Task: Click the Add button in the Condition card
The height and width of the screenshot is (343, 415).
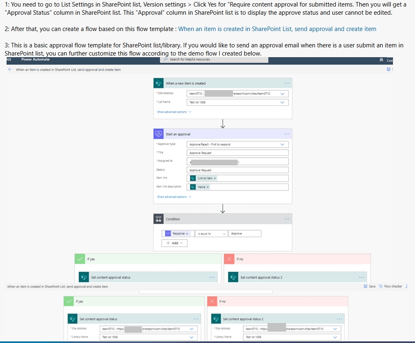Action: tap(174, 243)
